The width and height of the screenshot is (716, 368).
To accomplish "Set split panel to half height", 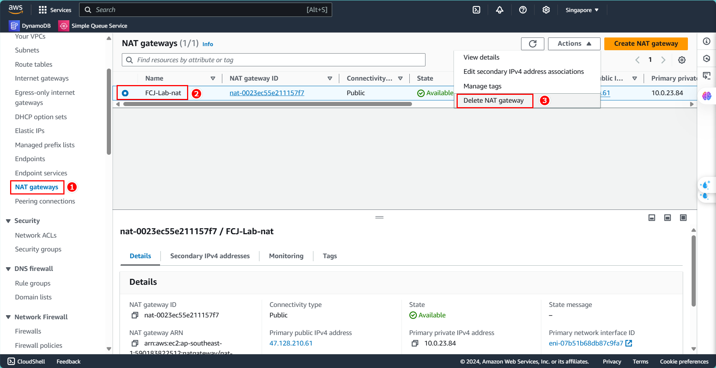I will click(x=668, y=218).
